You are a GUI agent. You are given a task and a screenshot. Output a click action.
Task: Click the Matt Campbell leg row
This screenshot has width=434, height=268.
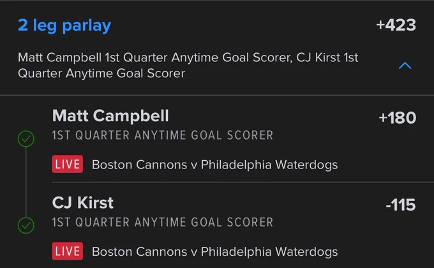(217, 139)
